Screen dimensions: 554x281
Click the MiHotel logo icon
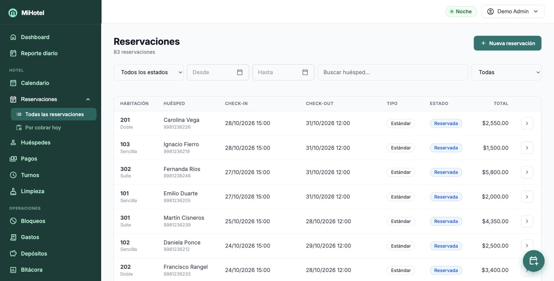pyautogui.click(x=13, y=13)
